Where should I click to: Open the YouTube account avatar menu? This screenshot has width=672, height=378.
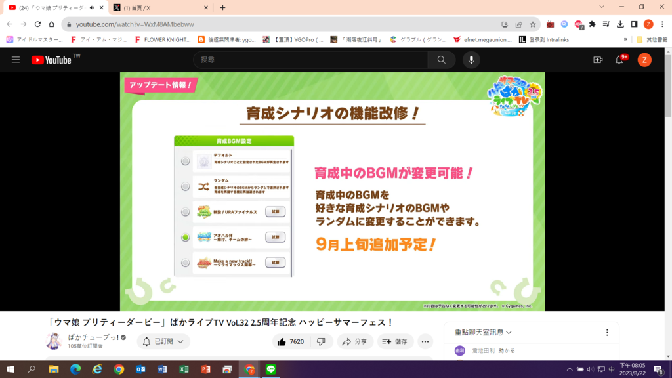coord(644,60)
